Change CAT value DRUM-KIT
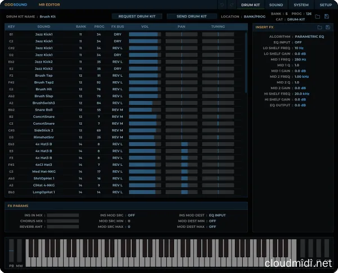Image resolution: width=338 pixels, height=273 pixels. (296, 19)
